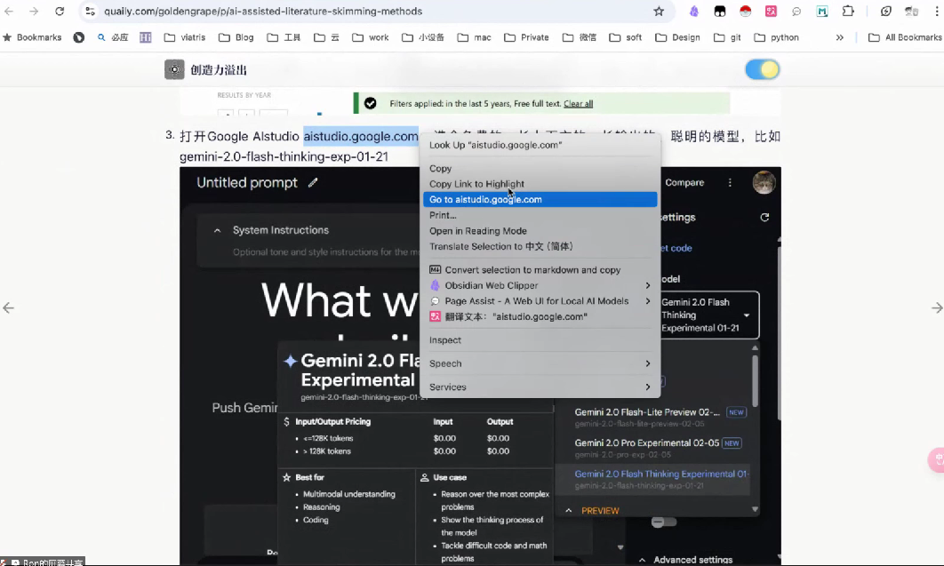Select Copy from the context menu

(x=540, y=169)
